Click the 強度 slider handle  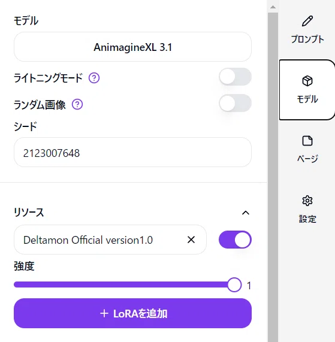(234, 285)
